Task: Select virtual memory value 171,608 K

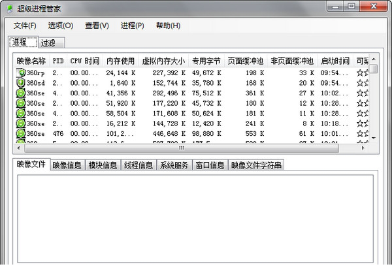Action: click(169, 113)
